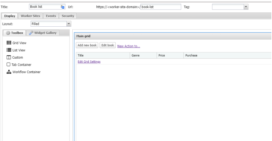Open the Edit Grid Settings link
The width and height of the screenshot is (272, 141).
click(89, 61)
